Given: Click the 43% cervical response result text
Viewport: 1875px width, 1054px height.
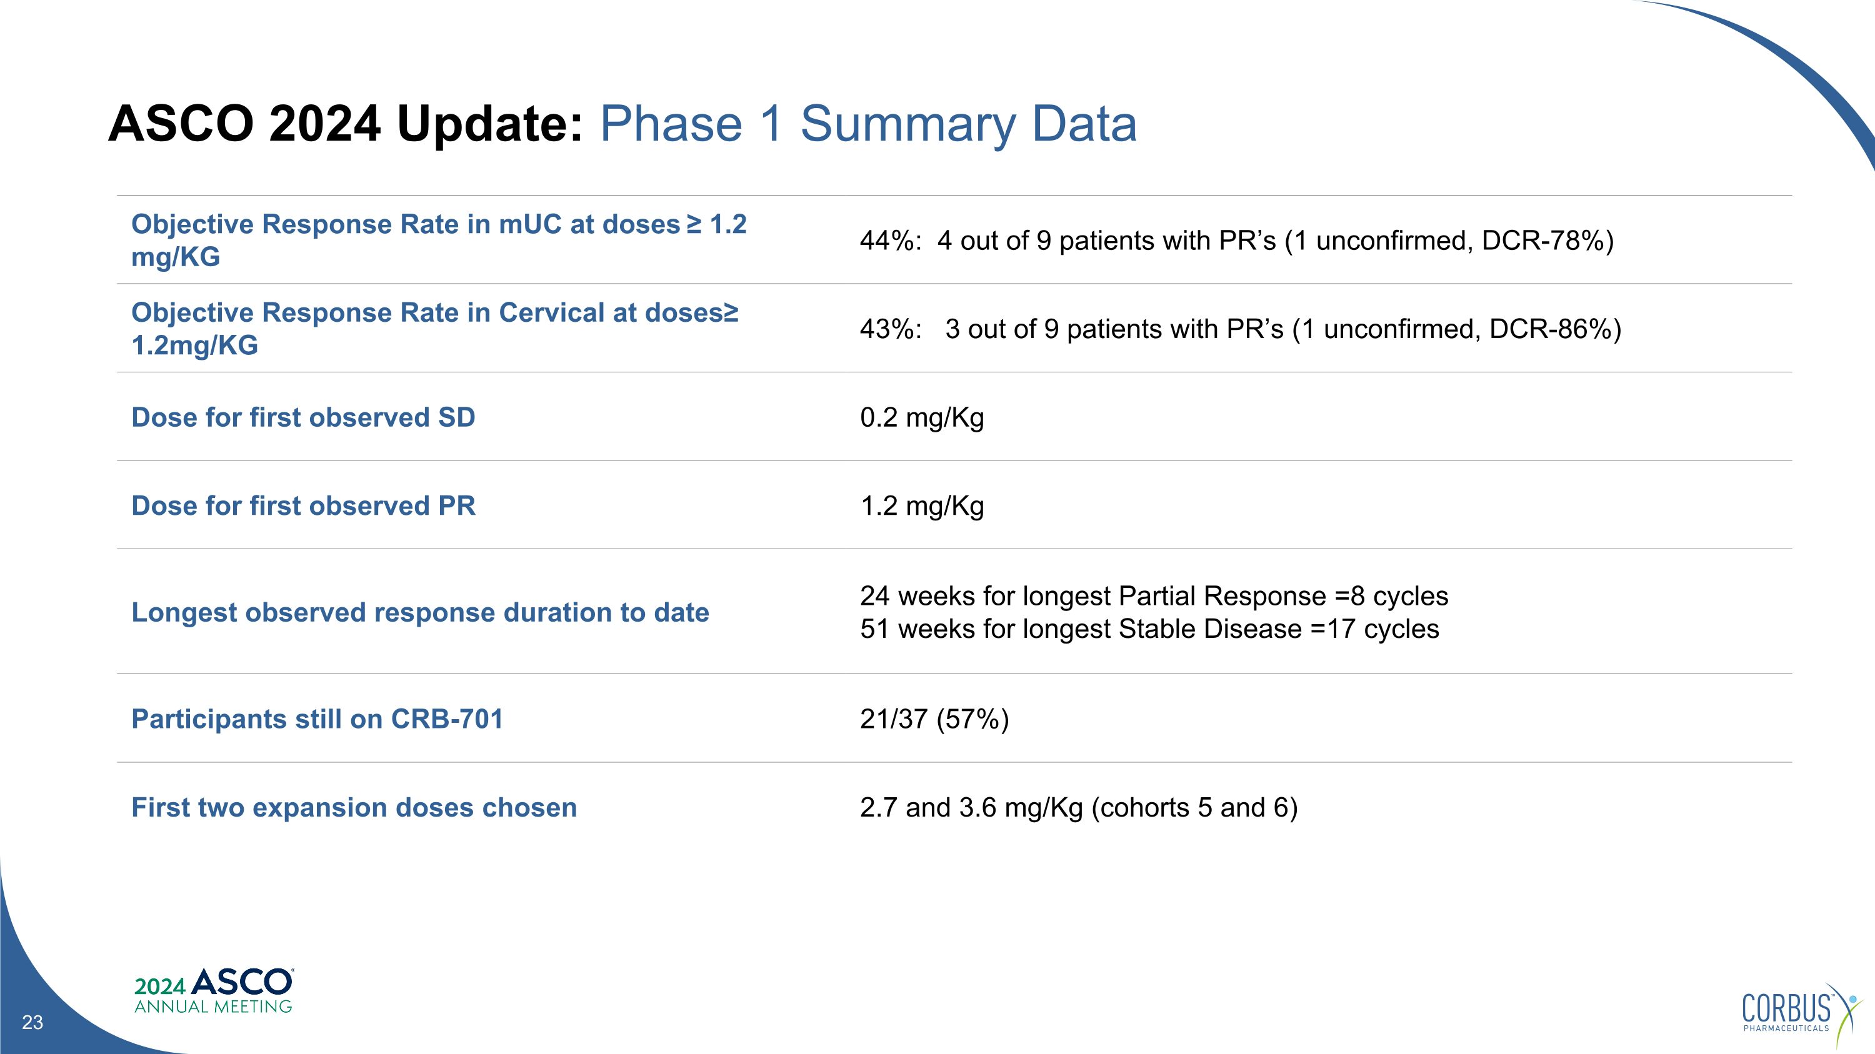Looking at the screenshot, I should 1239,329.
